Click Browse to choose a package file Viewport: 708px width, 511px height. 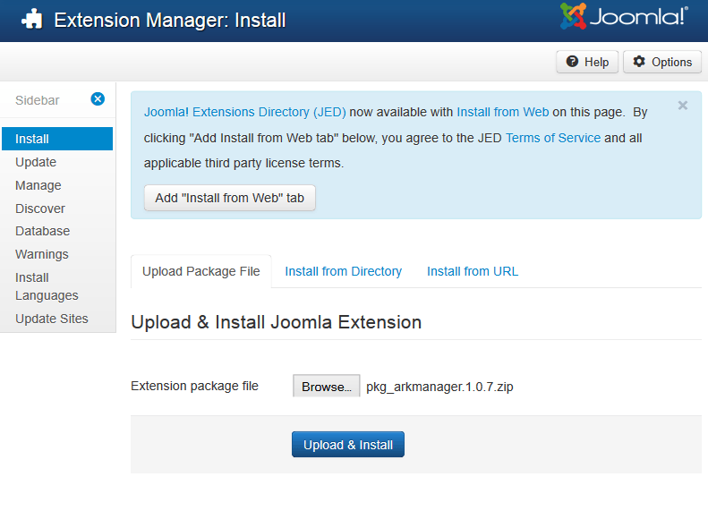[x=326, y=387]
